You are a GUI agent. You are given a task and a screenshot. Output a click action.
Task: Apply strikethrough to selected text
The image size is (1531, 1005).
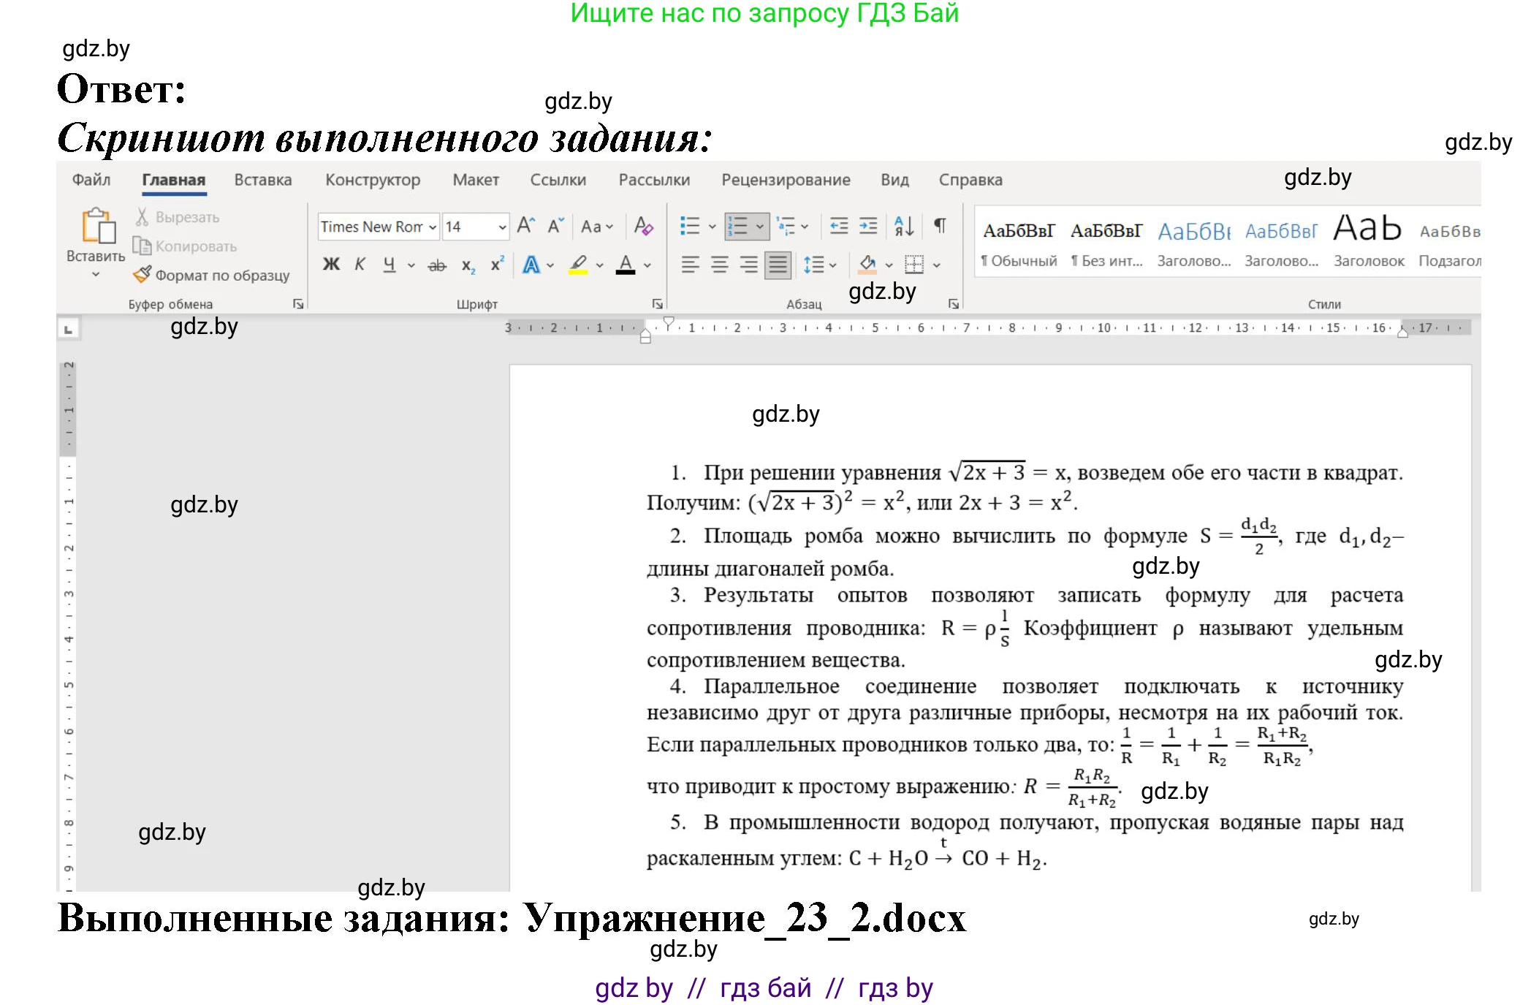(x=436, y=264)
